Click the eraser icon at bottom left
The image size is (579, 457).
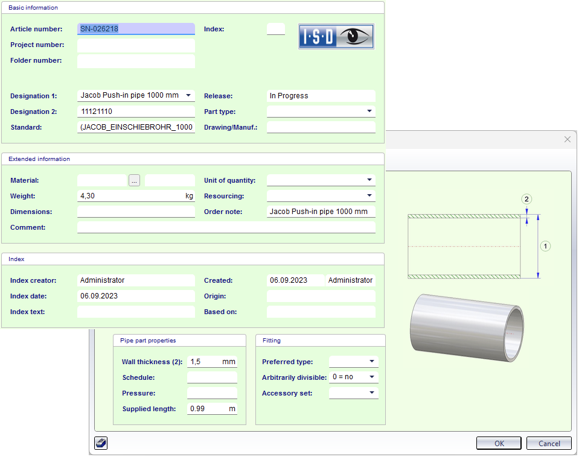pos(101,443)
